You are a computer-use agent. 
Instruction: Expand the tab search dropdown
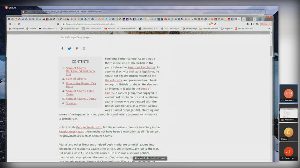click(x=254, y=19)
